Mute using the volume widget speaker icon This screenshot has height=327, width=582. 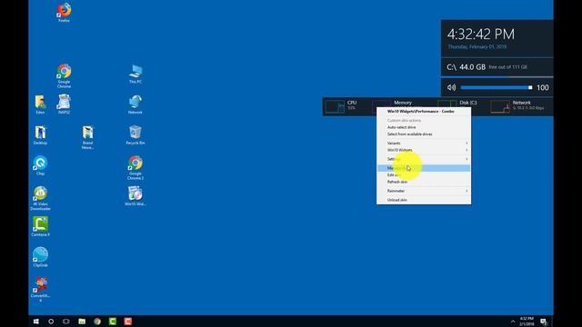tap(451, 87)
